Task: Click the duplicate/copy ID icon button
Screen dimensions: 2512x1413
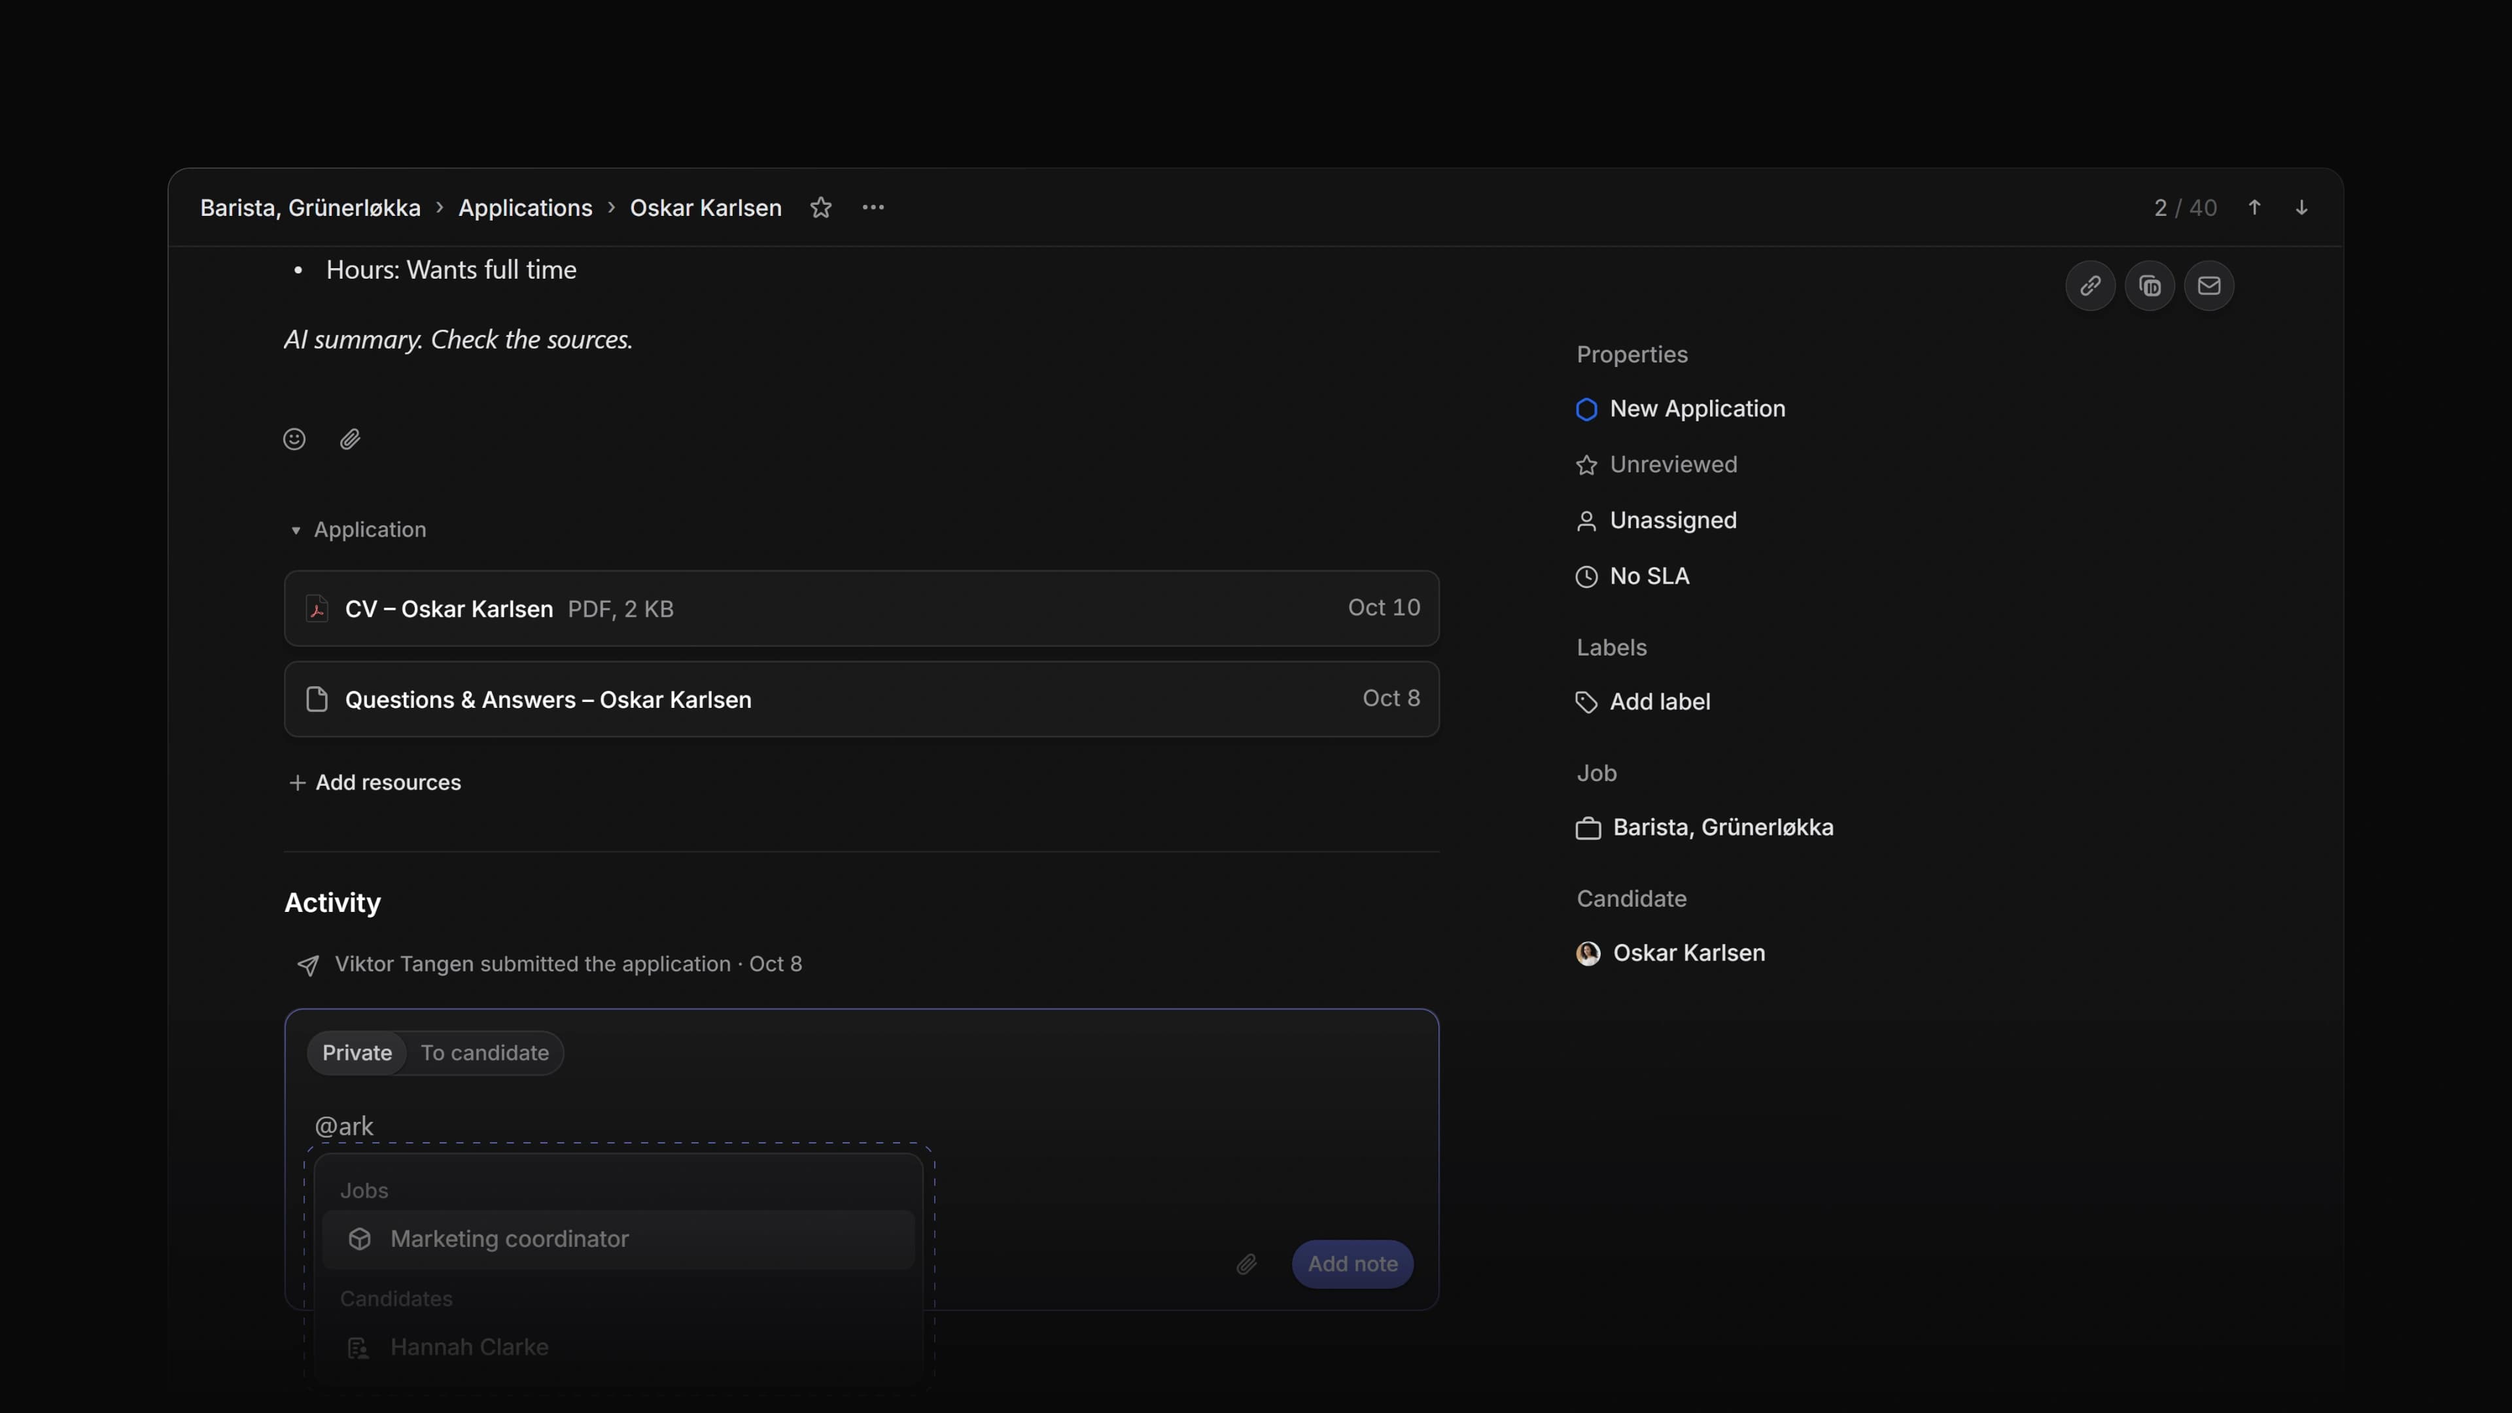Action: pyautogui.click(x=2149, y=286)
